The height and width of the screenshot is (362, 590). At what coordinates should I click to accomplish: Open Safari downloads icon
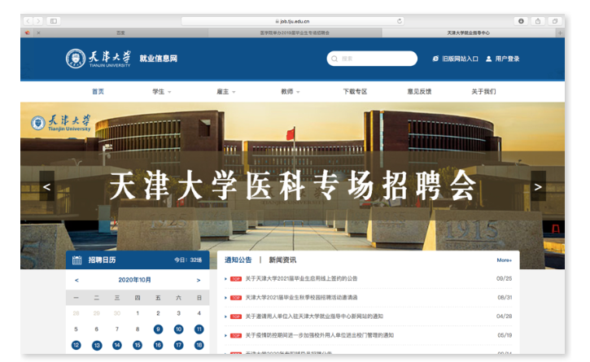point(521,21)
